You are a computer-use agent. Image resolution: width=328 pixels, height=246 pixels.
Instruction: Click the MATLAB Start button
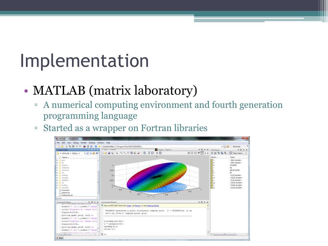(x=60, y=238)
